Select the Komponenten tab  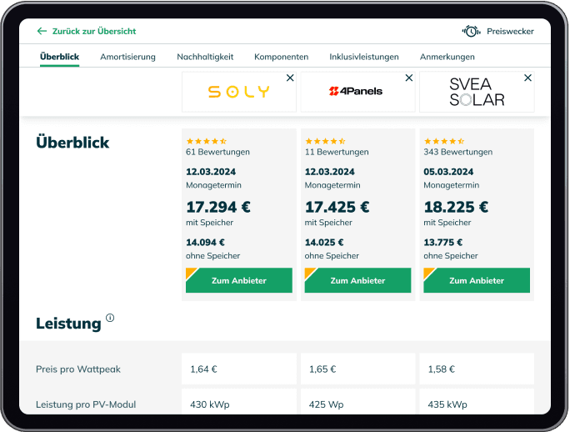click(281, 57)
